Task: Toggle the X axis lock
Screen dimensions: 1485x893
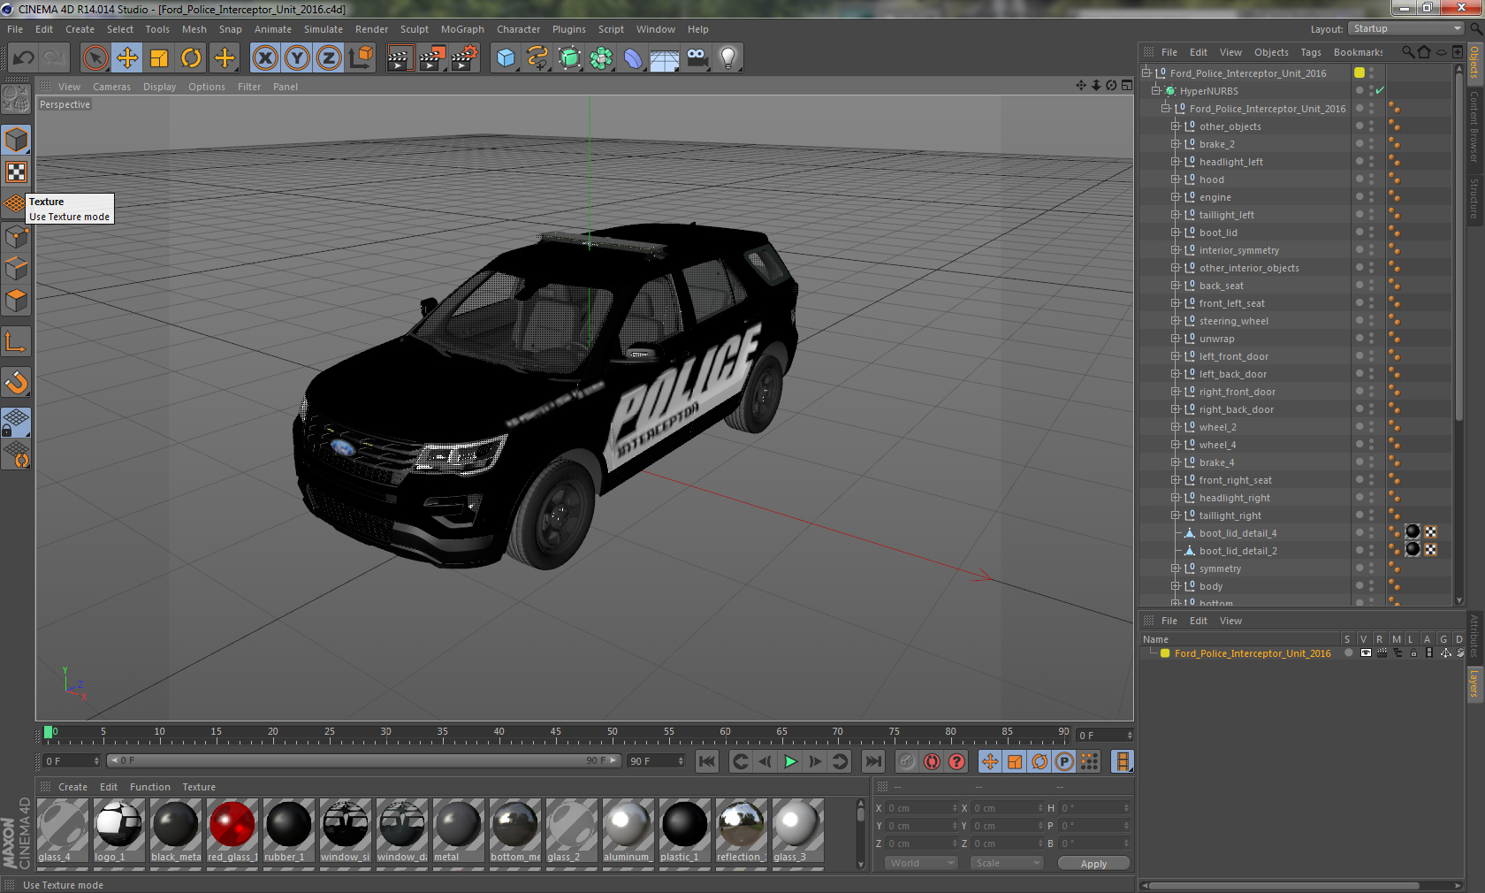Action: [x=264, y=58]
